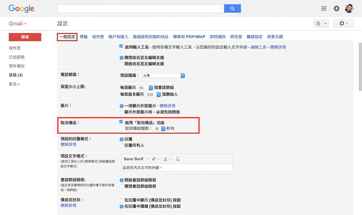Screen dimensions: 362x215
Task: Click your profile avatar photo
Action: click(349, 8)
